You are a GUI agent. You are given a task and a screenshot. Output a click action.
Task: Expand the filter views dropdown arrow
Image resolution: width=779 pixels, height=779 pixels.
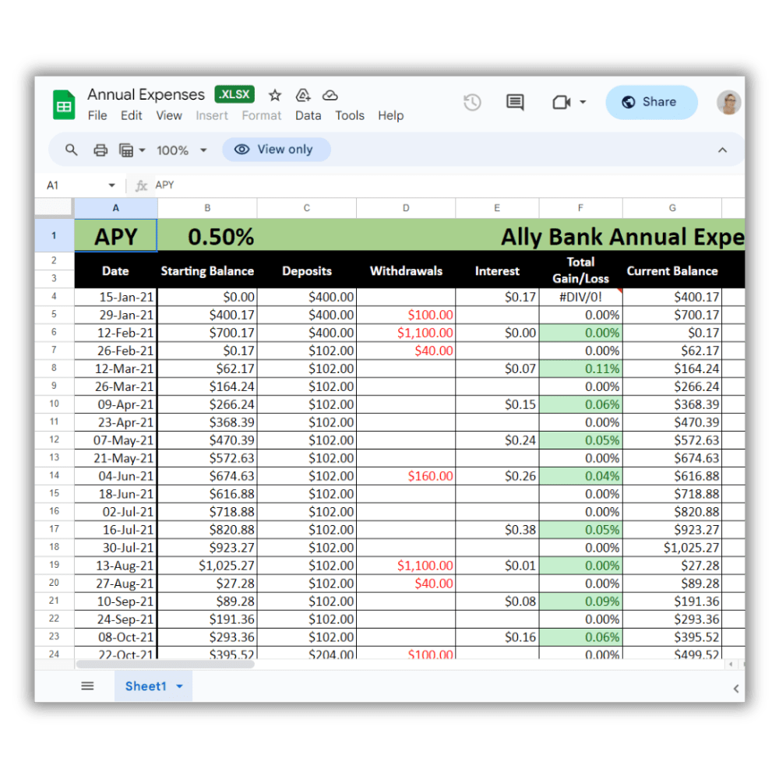(142, 150)
